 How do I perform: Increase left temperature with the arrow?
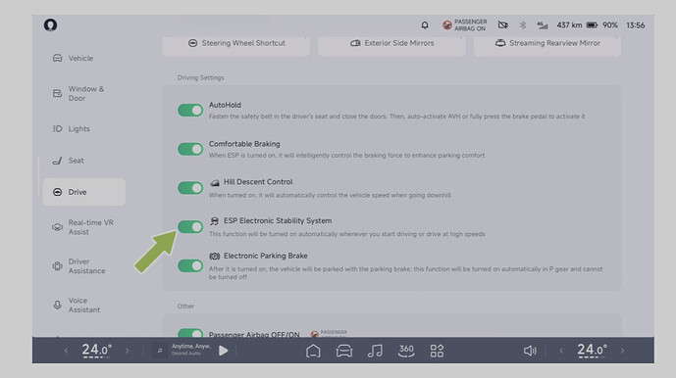pyautogui.click(x=128, y=351)
